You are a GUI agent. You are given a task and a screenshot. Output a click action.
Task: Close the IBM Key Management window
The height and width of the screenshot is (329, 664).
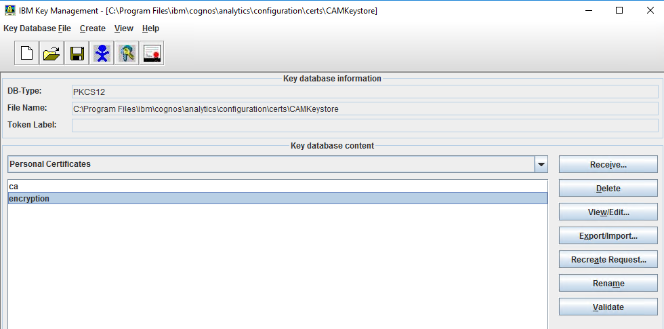[x=650, y=10]
